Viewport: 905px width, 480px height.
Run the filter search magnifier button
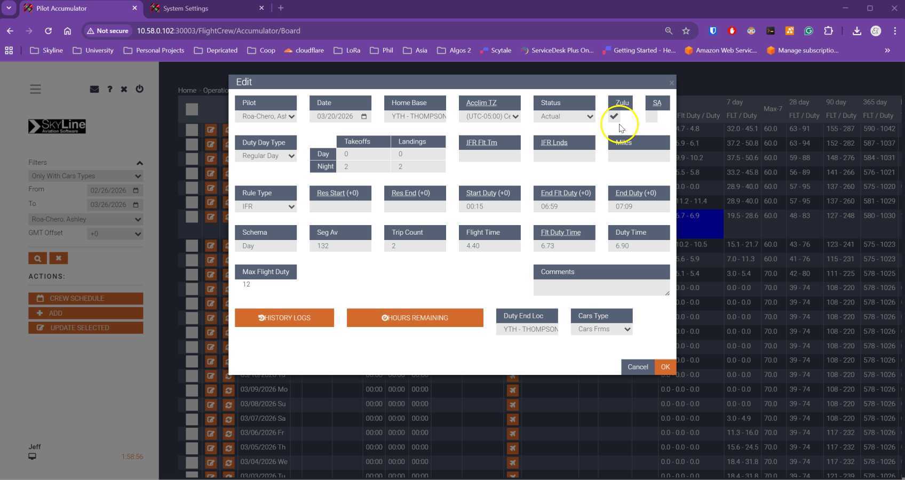click(37, 259)
